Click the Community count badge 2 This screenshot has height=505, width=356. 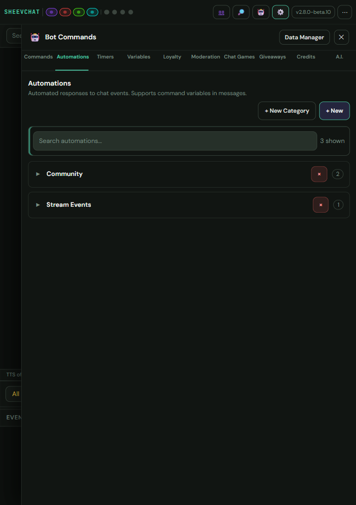point(337,174)
